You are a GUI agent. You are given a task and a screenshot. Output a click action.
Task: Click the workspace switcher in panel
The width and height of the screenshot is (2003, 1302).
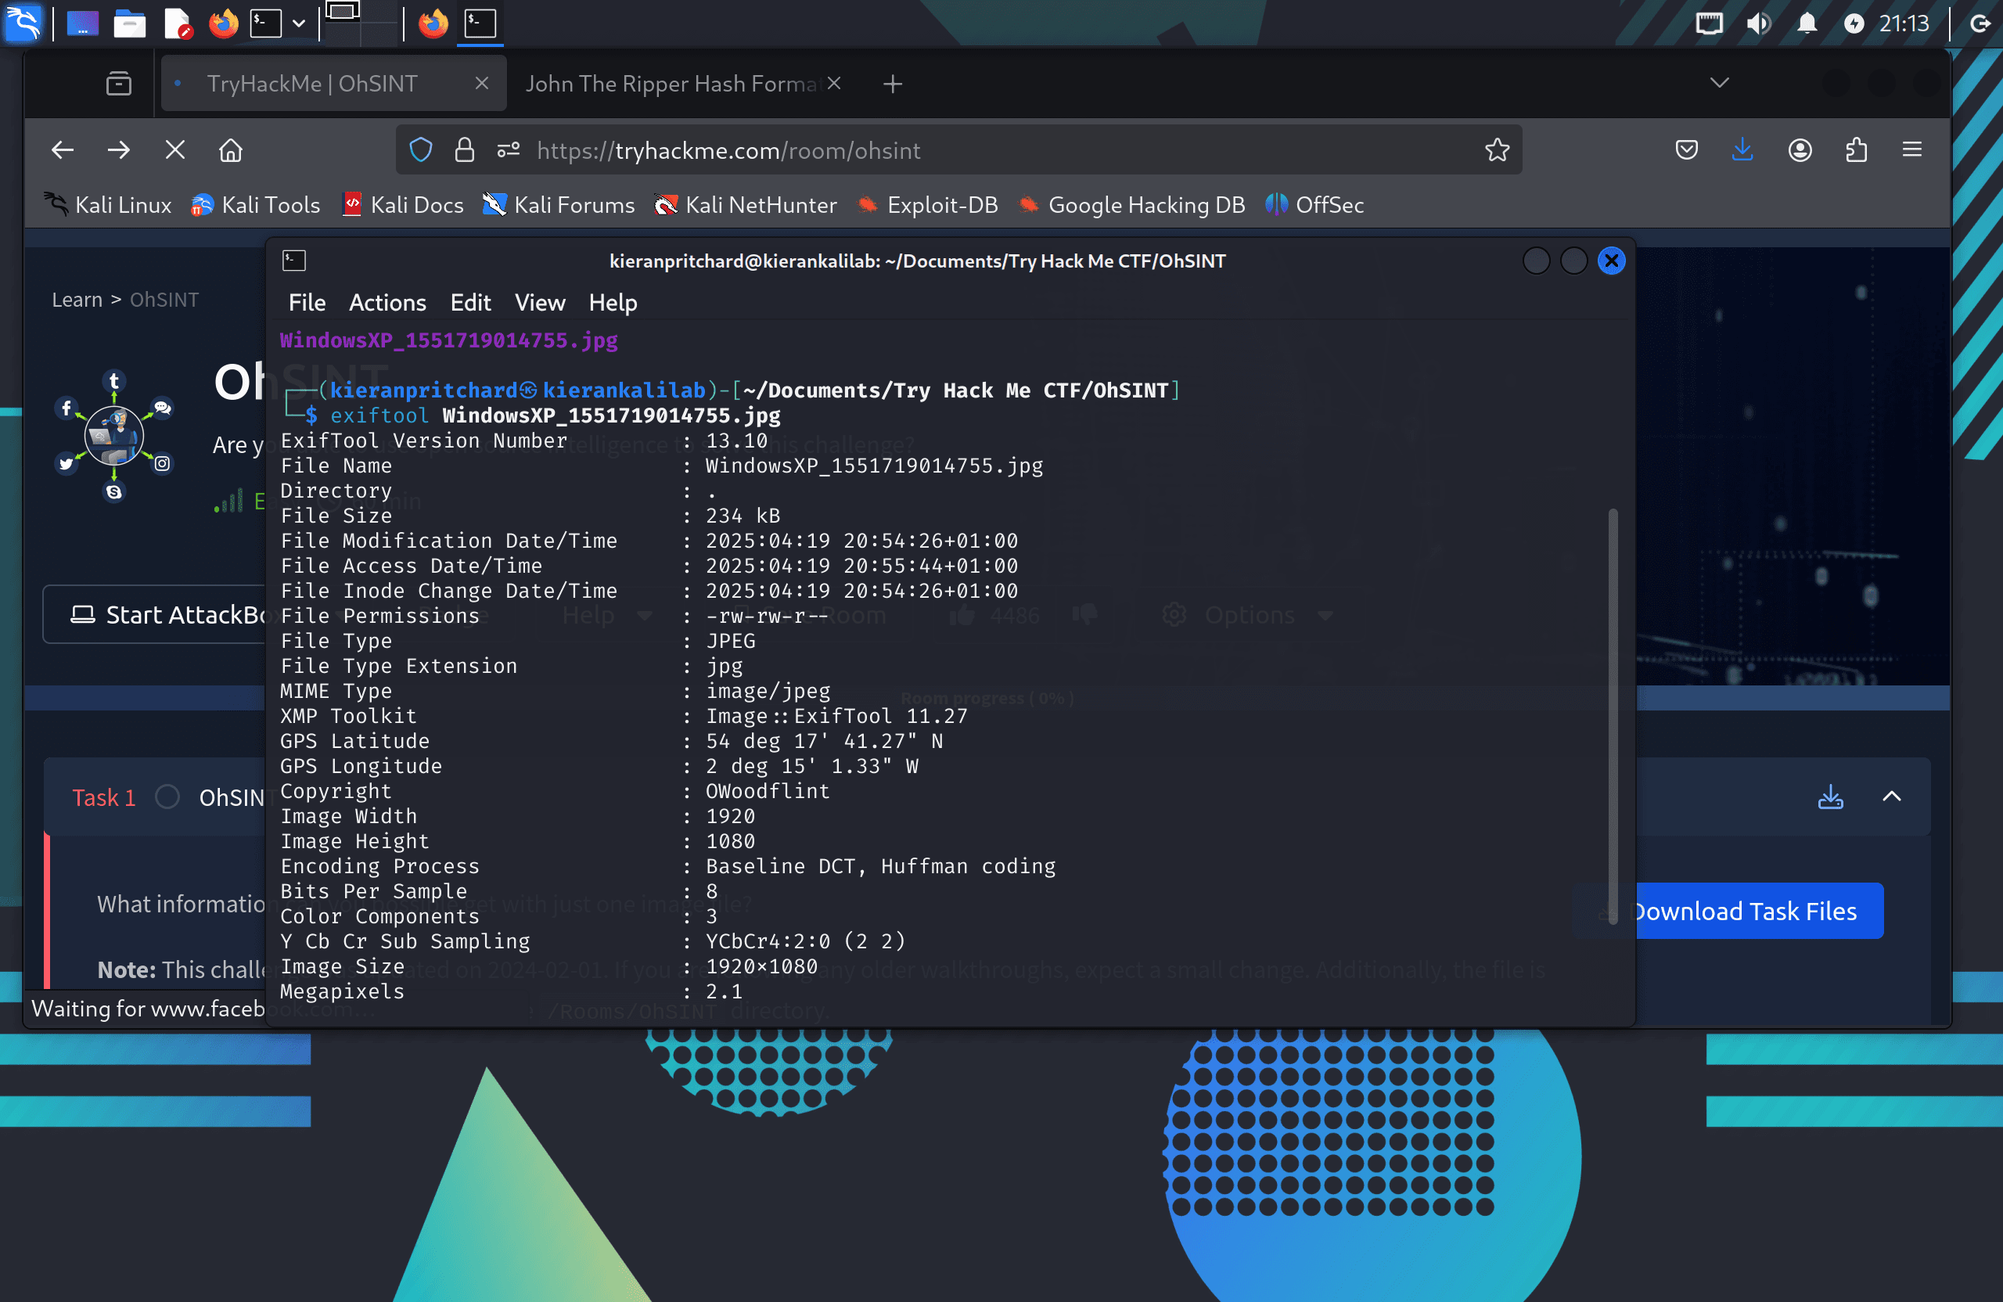(x=361, y=23)
